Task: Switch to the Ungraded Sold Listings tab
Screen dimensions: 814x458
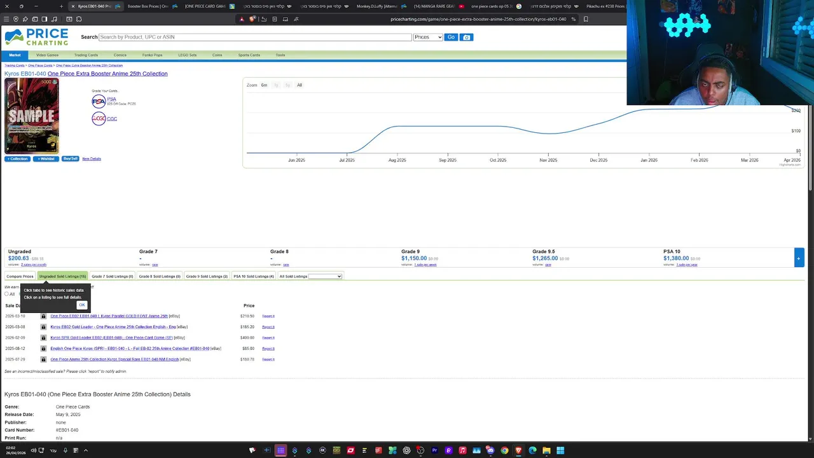Action: 62,276
